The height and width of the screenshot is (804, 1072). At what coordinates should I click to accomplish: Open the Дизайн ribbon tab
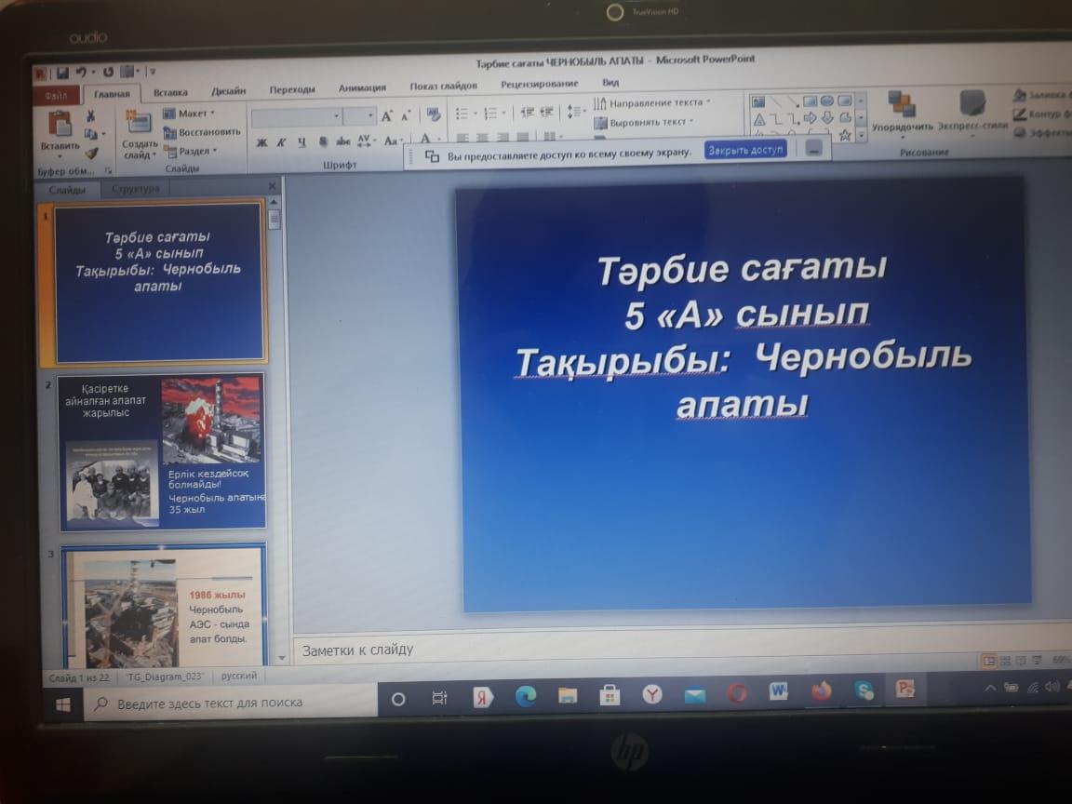coord(228,91)
